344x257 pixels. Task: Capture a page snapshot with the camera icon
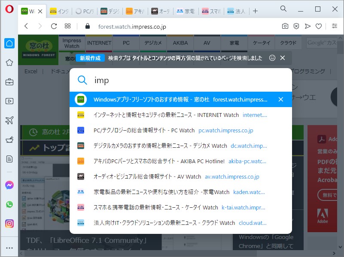[285, 26]
